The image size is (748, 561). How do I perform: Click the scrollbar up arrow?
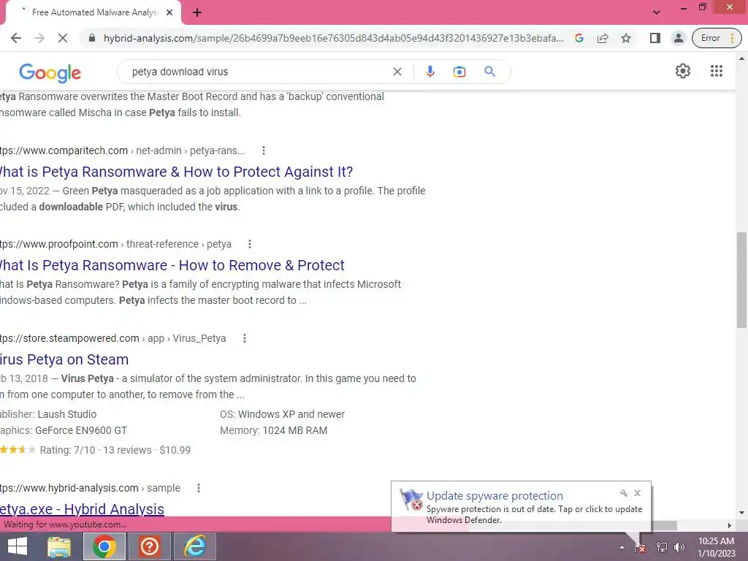(x=741, y=58)
